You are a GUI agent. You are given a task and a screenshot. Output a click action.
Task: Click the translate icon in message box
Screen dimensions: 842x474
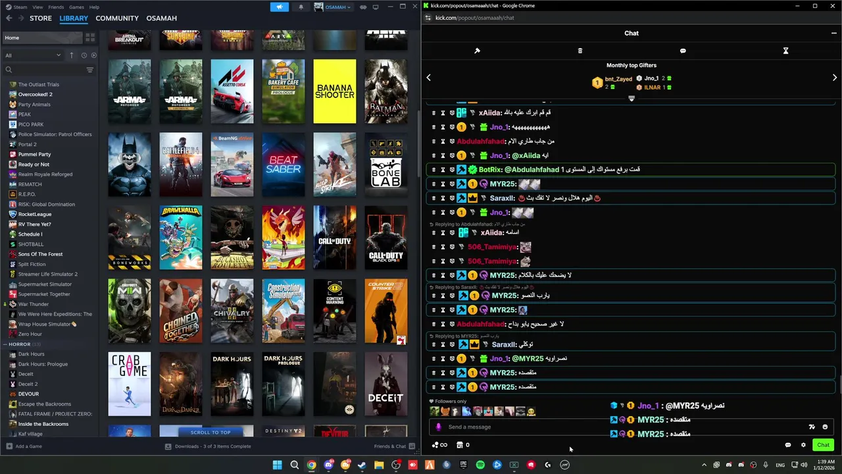(812, 427)
